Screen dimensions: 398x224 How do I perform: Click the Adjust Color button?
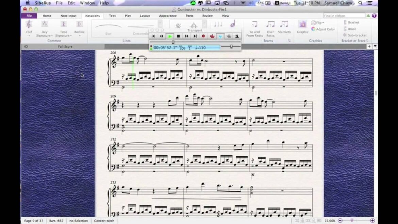click(x=323, y=29)
